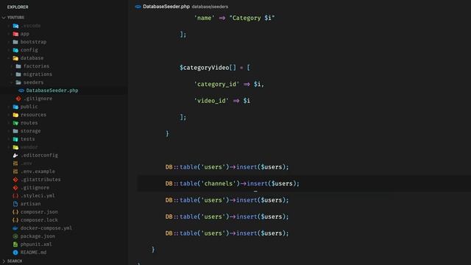Click the package.json file icon
Viewport: 471px width, 265px height.
point(15,236)
